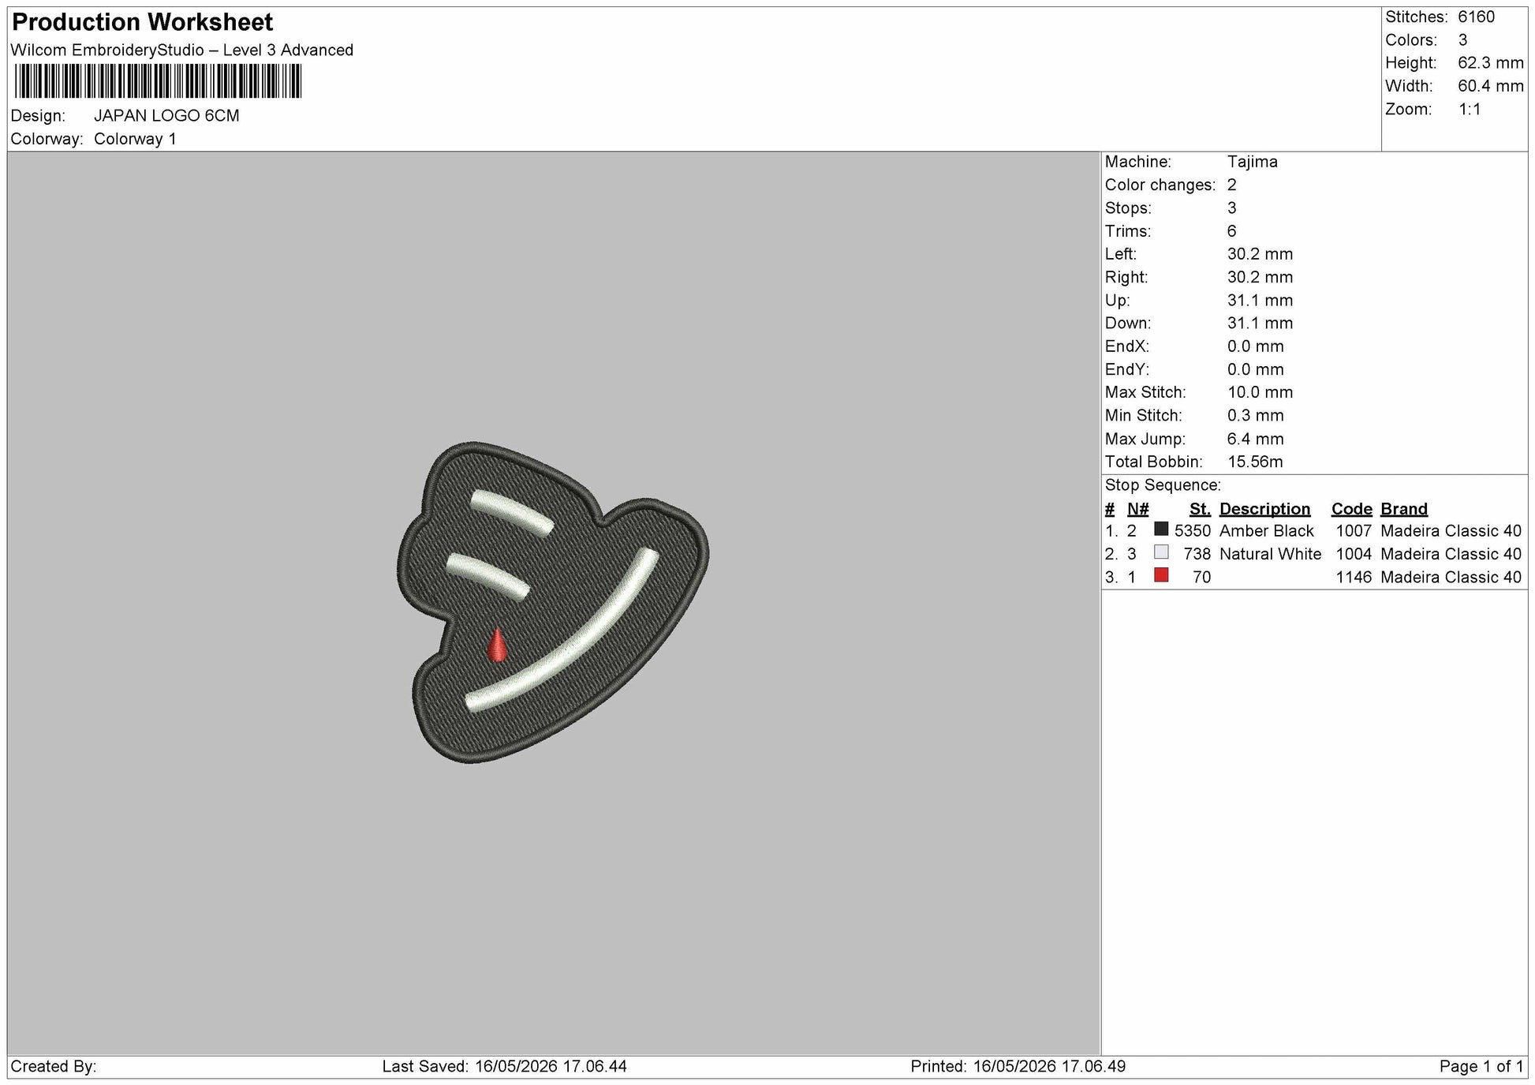Click the Stitches value '6160'
Viewport: 1535px width, 1085px height.
[x=1476, y=17]
